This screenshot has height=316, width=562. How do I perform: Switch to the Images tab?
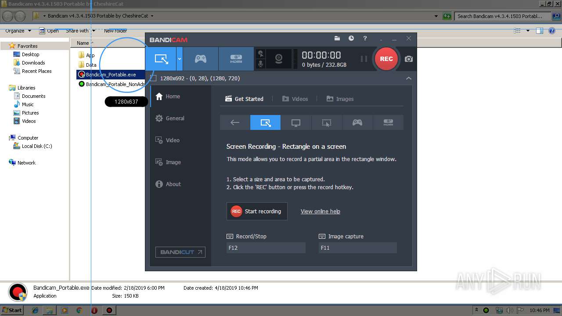pos(340,99)
